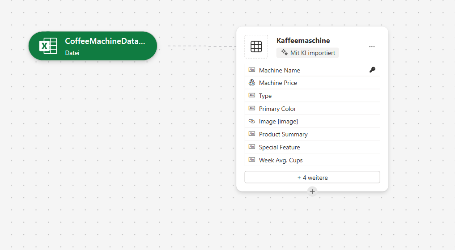Click the text type icon beside Type
This screenshot has width=455, height=250.
click(251, 96)
